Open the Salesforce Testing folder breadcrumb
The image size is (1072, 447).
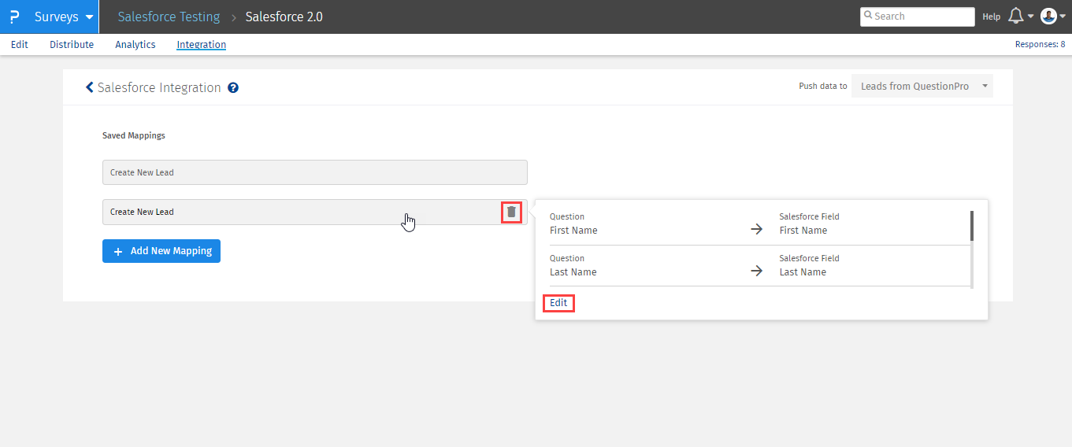click(169, 17)
